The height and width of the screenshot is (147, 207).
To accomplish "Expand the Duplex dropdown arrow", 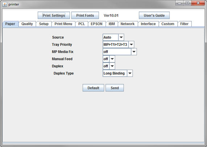I will [112, 66].
